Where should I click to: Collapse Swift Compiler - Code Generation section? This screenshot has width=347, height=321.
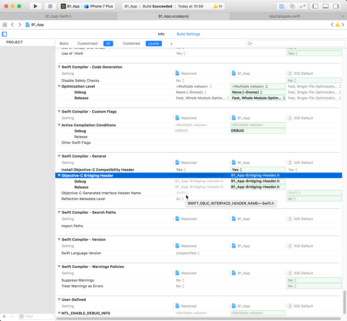[x=59, y=67]
